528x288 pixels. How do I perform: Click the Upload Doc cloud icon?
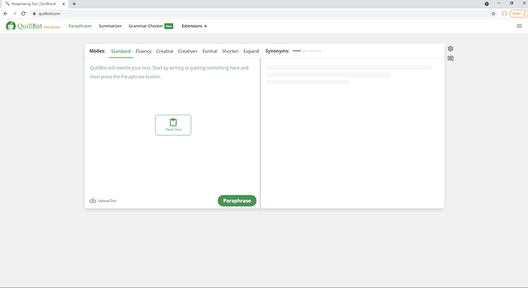click(x=93, y=201)
